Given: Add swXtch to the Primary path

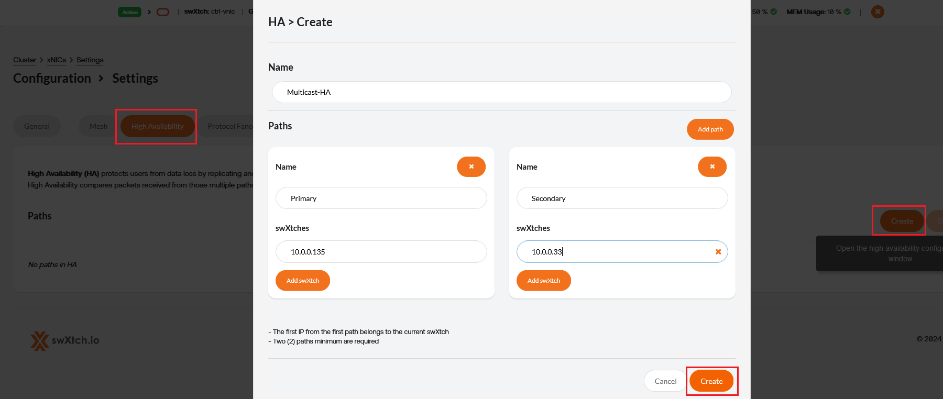Looking at the screenshot, I should [302, 281].
